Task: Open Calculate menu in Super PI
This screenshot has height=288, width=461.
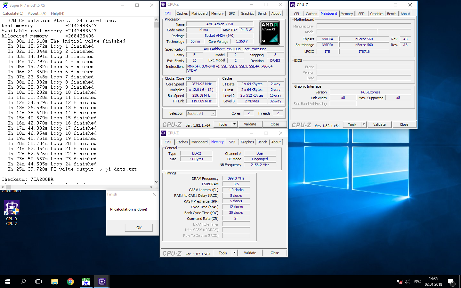Action: [x=13, y=13]
